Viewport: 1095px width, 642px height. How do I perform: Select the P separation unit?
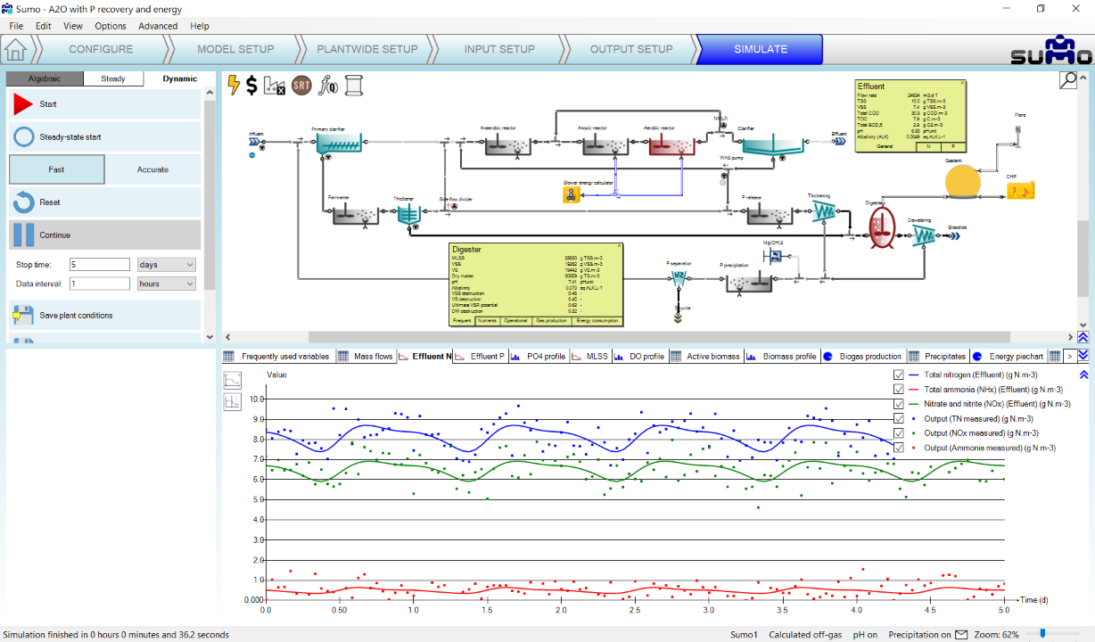(x=679, y=278)
